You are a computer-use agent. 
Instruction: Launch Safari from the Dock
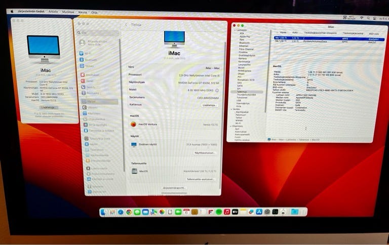pyautogui.click(x=121, y=212)
